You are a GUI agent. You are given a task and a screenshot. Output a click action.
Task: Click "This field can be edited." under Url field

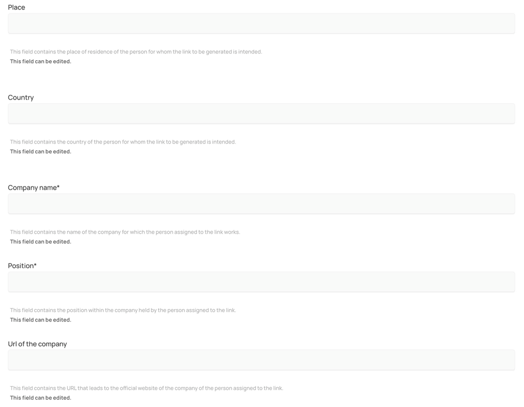tap(40, 398)
